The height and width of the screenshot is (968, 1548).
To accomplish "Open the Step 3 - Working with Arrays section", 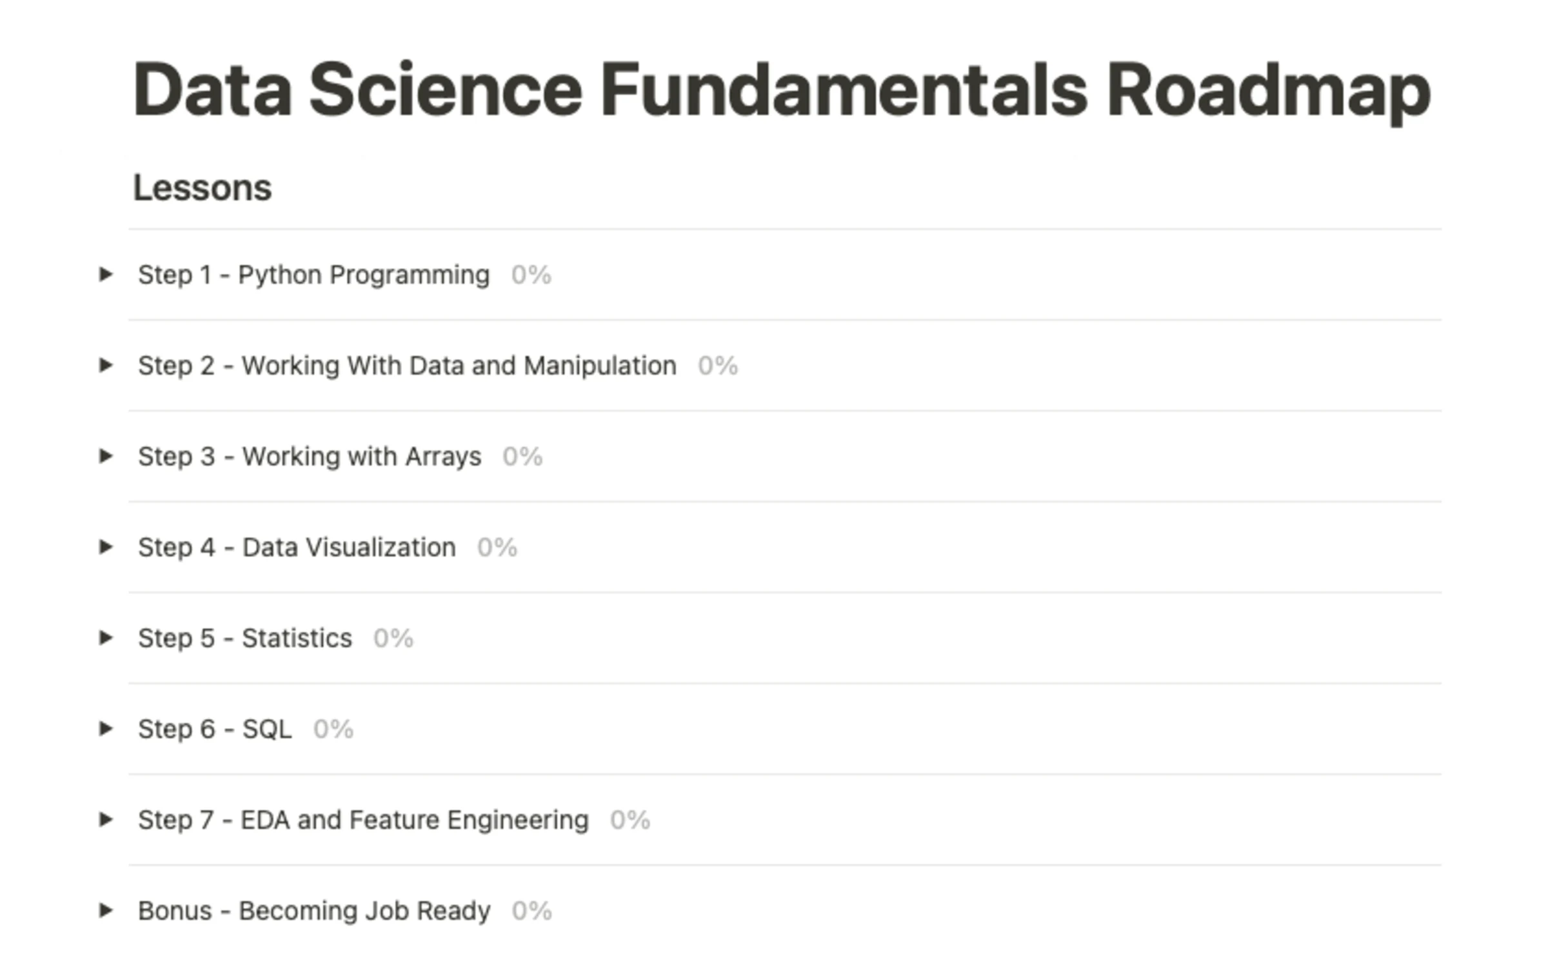I will [x=108, y=458].
